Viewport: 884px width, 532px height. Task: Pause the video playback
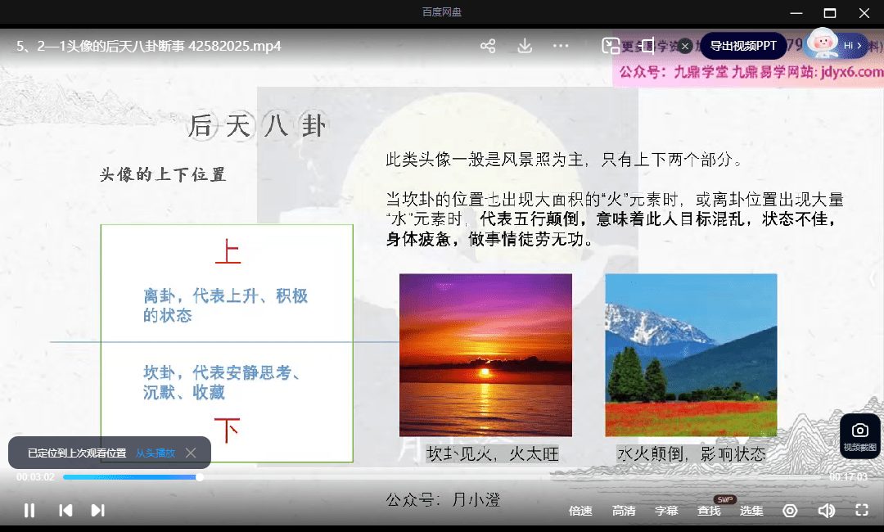[29, 511]
